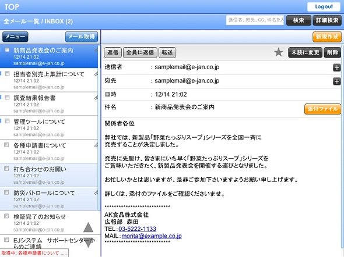
Task: Tick the checkbox for 検証完了のお知らせ email
Action: (x=7, y=216)
